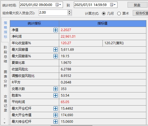Decrease 组合最大投入资金 with down arrow
The image size is (148, 126).
tap(70, 14)
